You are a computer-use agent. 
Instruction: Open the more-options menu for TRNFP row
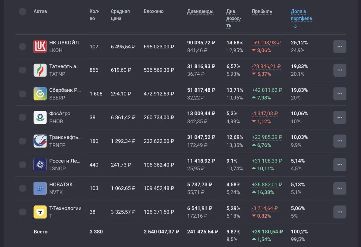(x=340, y=141)
